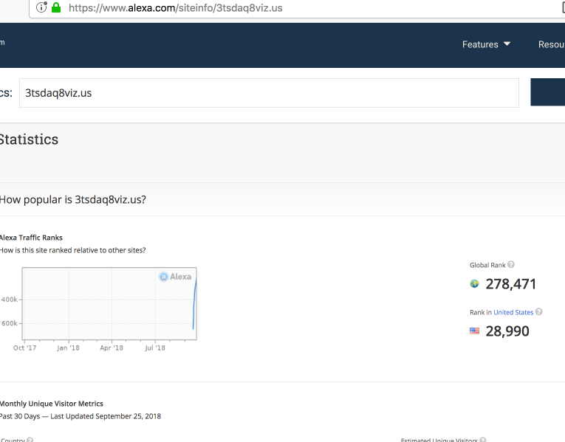Click the 'How popular is 3tsdaq8viz.us?' section header
Image resolution: width=565 pixels, height=442 pixels.
tap(72, 199)
